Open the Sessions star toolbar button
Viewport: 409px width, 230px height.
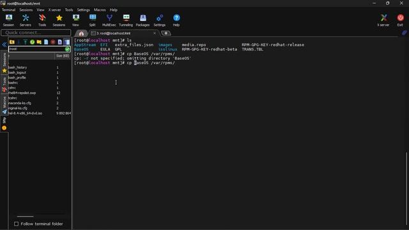click(x=59, y=20)
